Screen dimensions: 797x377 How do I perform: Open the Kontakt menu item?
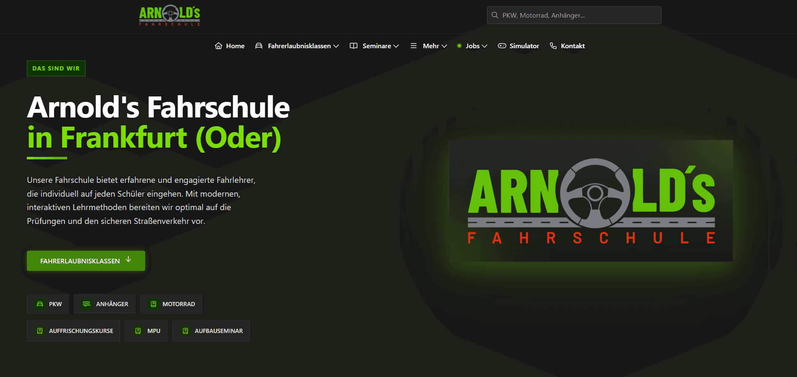[573, 46]
